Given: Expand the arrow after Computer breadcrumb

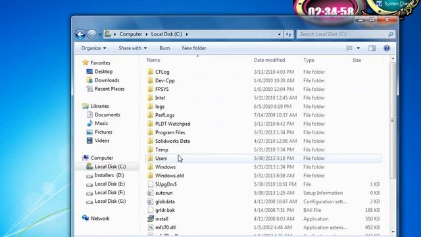Looking at the screenshot, I should point(147,34).
